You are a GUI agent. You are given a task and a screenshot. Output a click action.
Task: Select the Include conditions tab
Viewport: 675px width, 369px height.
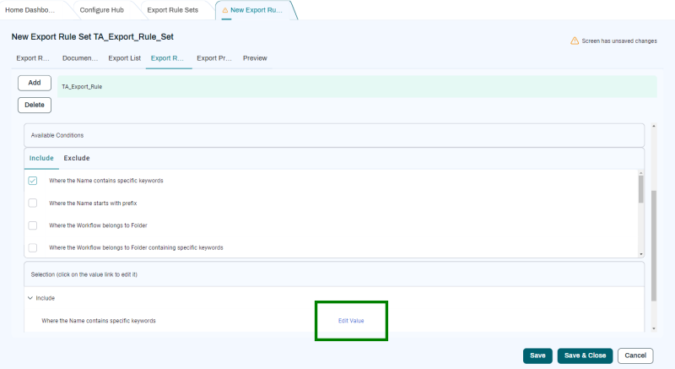point(41,158)
